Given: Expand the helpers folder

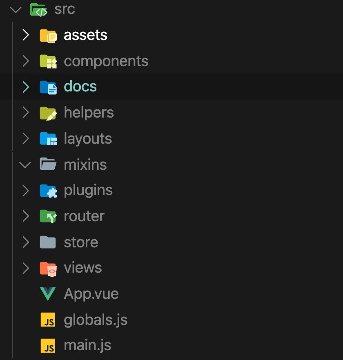Looking at the screenshot, I should point(25,112).
